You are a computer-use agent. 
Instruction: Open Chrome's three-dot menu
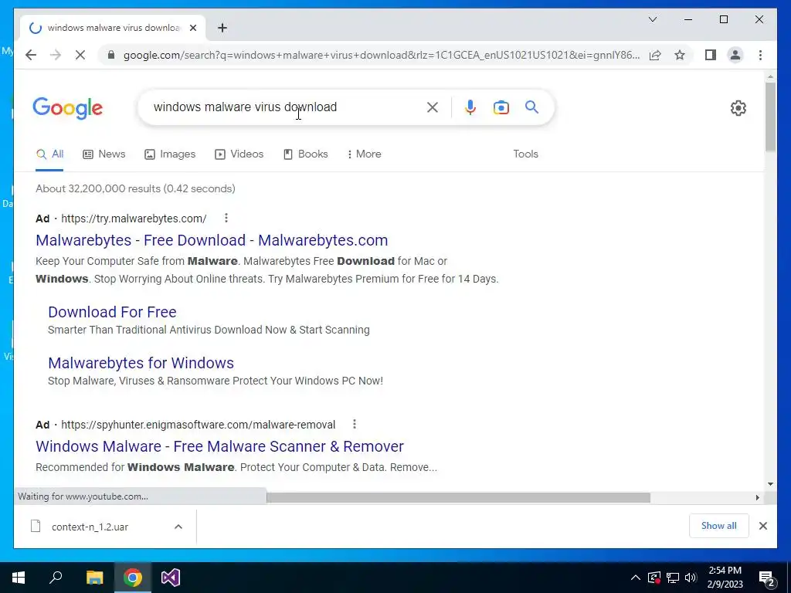tap(760, 55)
